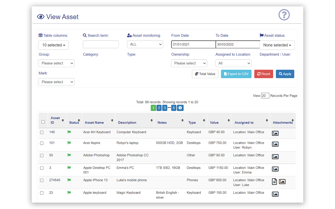Sort table by Value arrows
The width and height of the screenshot is (335, 209).
point(228,120)
